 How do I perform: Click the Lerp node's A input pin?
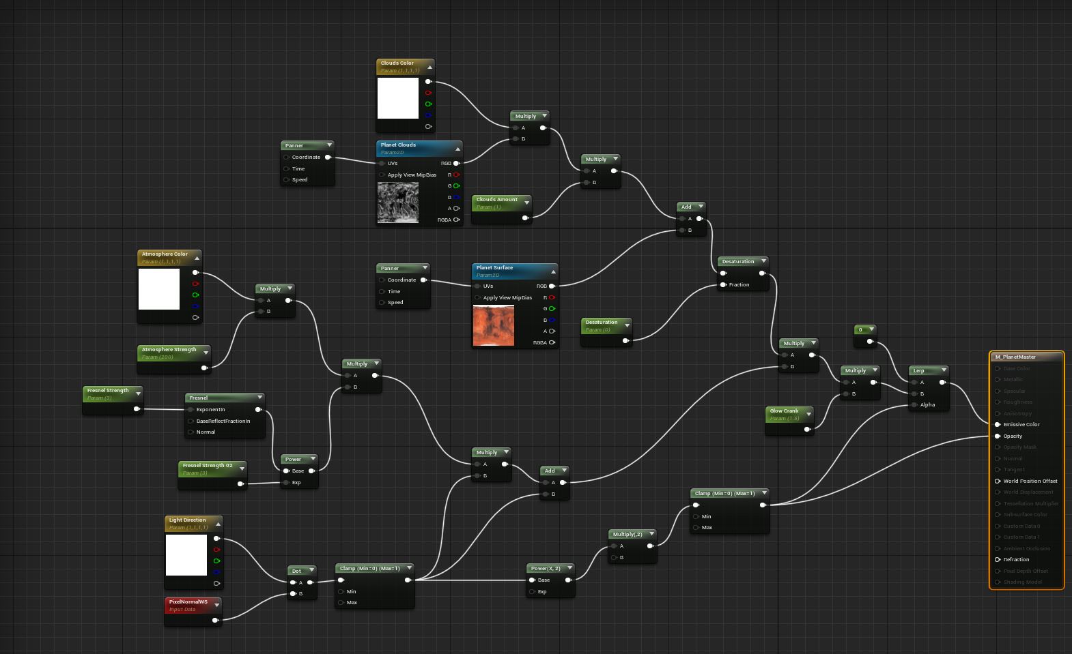tap(915, 383)
